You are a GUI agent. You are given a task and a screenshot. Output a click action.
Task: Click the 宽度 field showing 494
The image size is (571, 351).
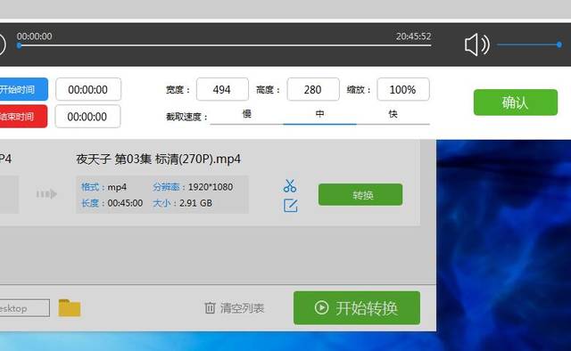pyautogui.click(x=222, y=89)
